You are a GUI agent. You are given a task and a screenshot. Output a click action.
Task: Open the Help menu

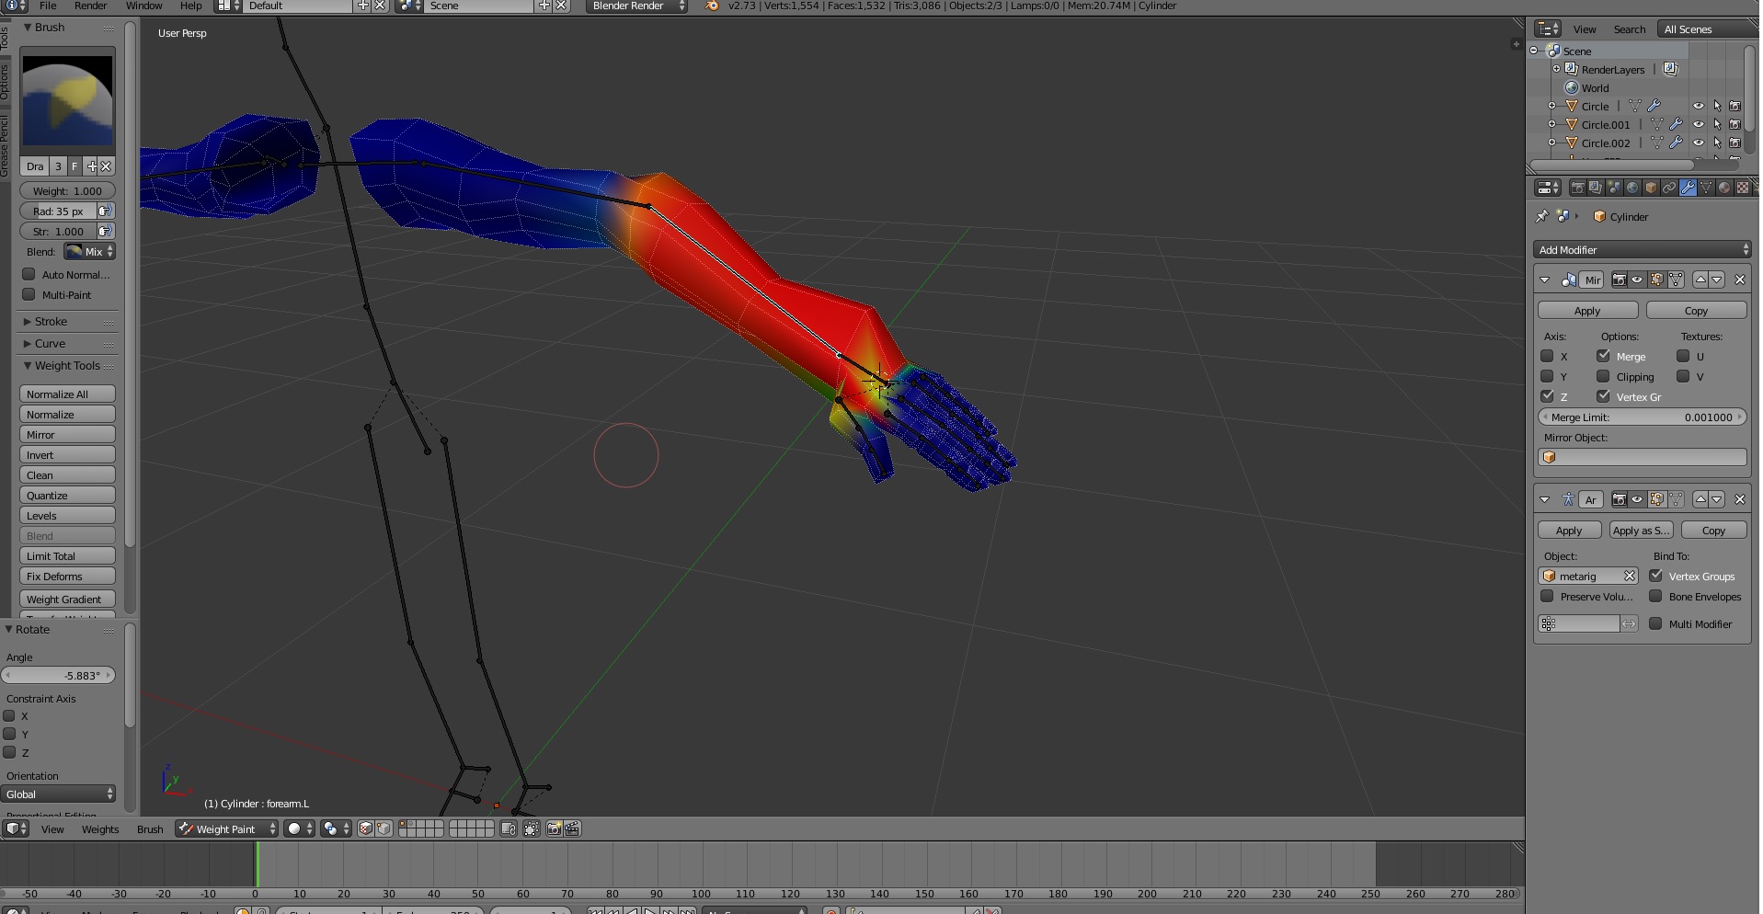(190, 6)
